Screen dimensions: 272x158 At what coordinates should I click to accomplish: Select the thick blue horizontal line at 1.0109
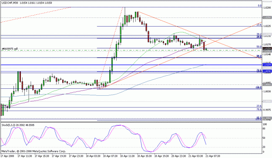(x=131, y=65)
